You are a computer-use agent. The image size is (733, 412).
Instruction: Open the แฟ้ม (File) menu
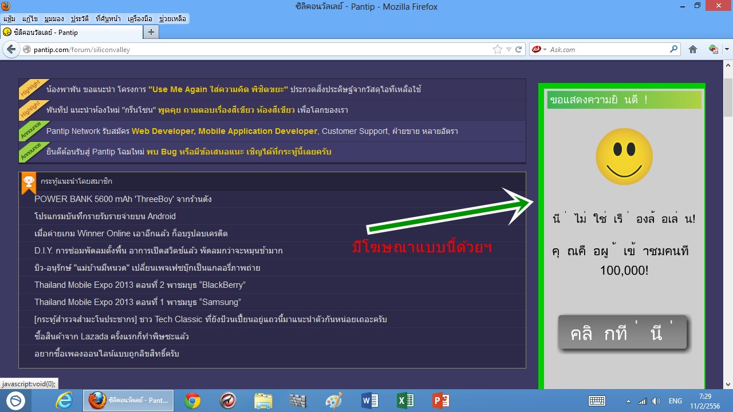(9, 19)
